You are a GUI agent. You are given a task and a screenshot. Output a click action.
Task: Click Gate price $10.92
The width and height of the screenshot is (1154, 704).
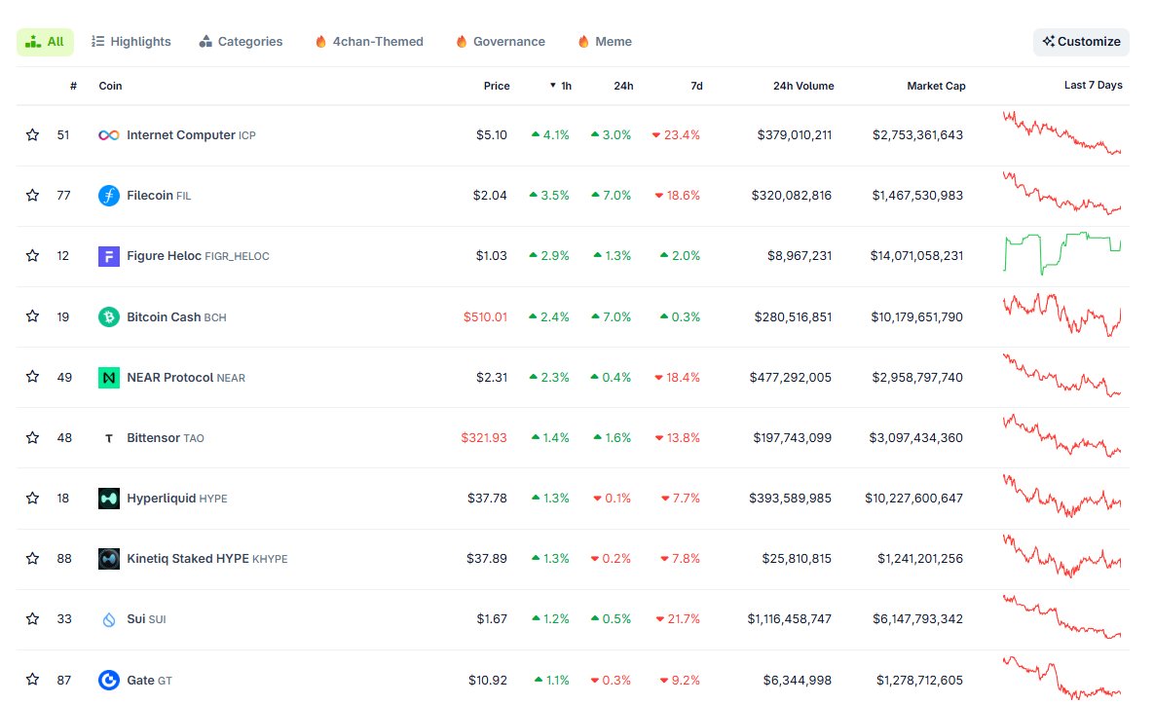[487, 680]
